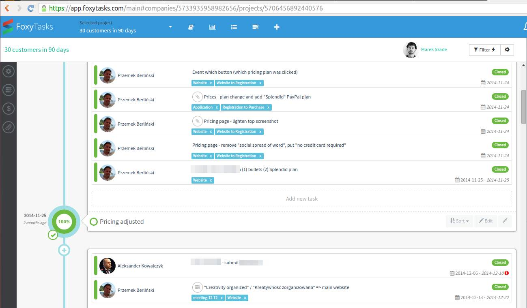Click the Add new task field

point(301,199)
